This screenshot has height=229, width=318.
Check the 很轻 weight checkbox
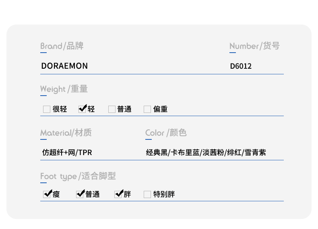47,109
